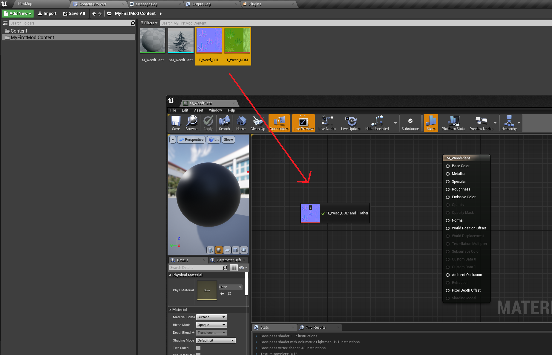Screen dimensions: 552x355
Task: Open Shading Model dropdown set to Default Lit
Action: [216, 340]
